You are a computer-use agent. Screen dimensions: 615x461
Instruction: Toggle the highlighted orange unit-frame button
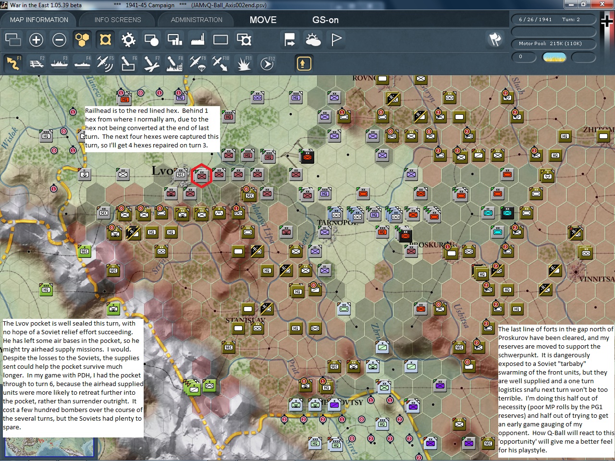point(105,39)
